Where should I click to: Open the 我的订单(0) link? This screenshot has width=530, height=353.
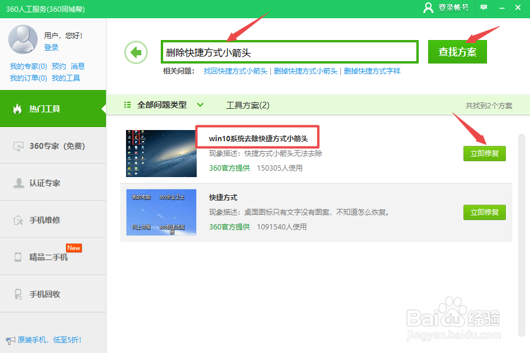point(28,78)
